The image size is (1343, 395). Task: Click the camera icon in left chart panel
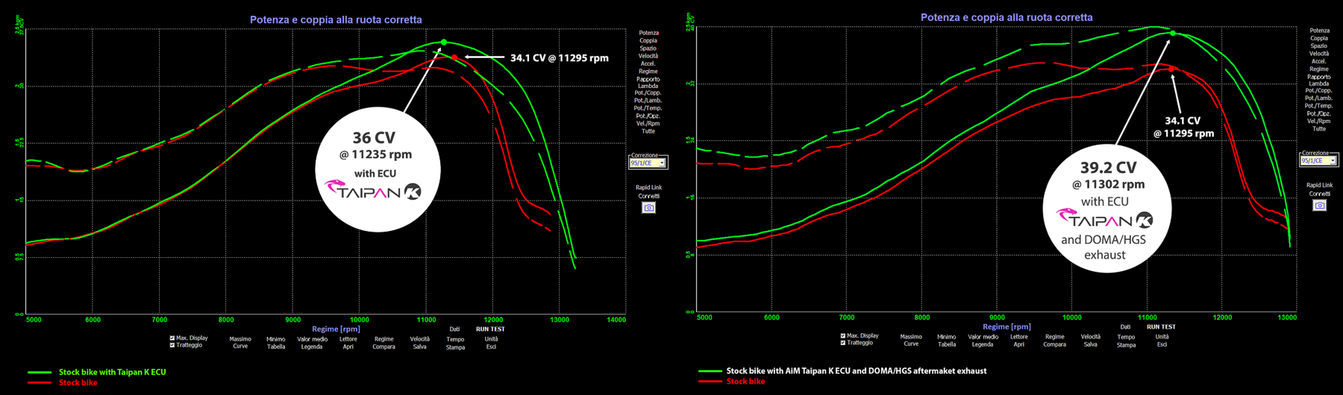coord(648,208)
